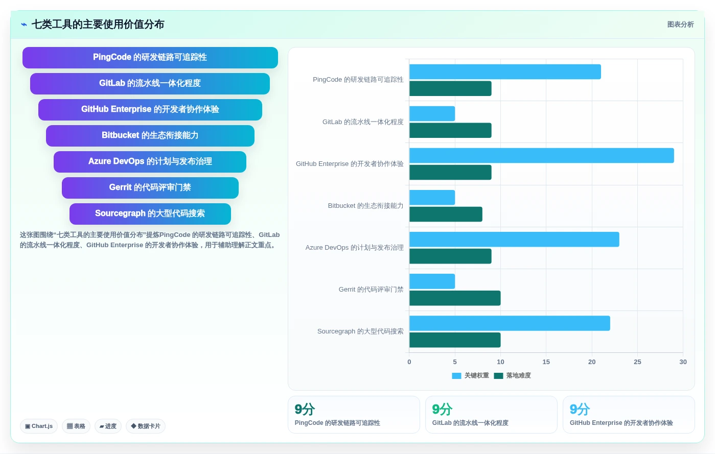The image size is (715, 454).
Task: Click the green 落地难度 bar for Bitbucket
Action: (x=446, y=214)
